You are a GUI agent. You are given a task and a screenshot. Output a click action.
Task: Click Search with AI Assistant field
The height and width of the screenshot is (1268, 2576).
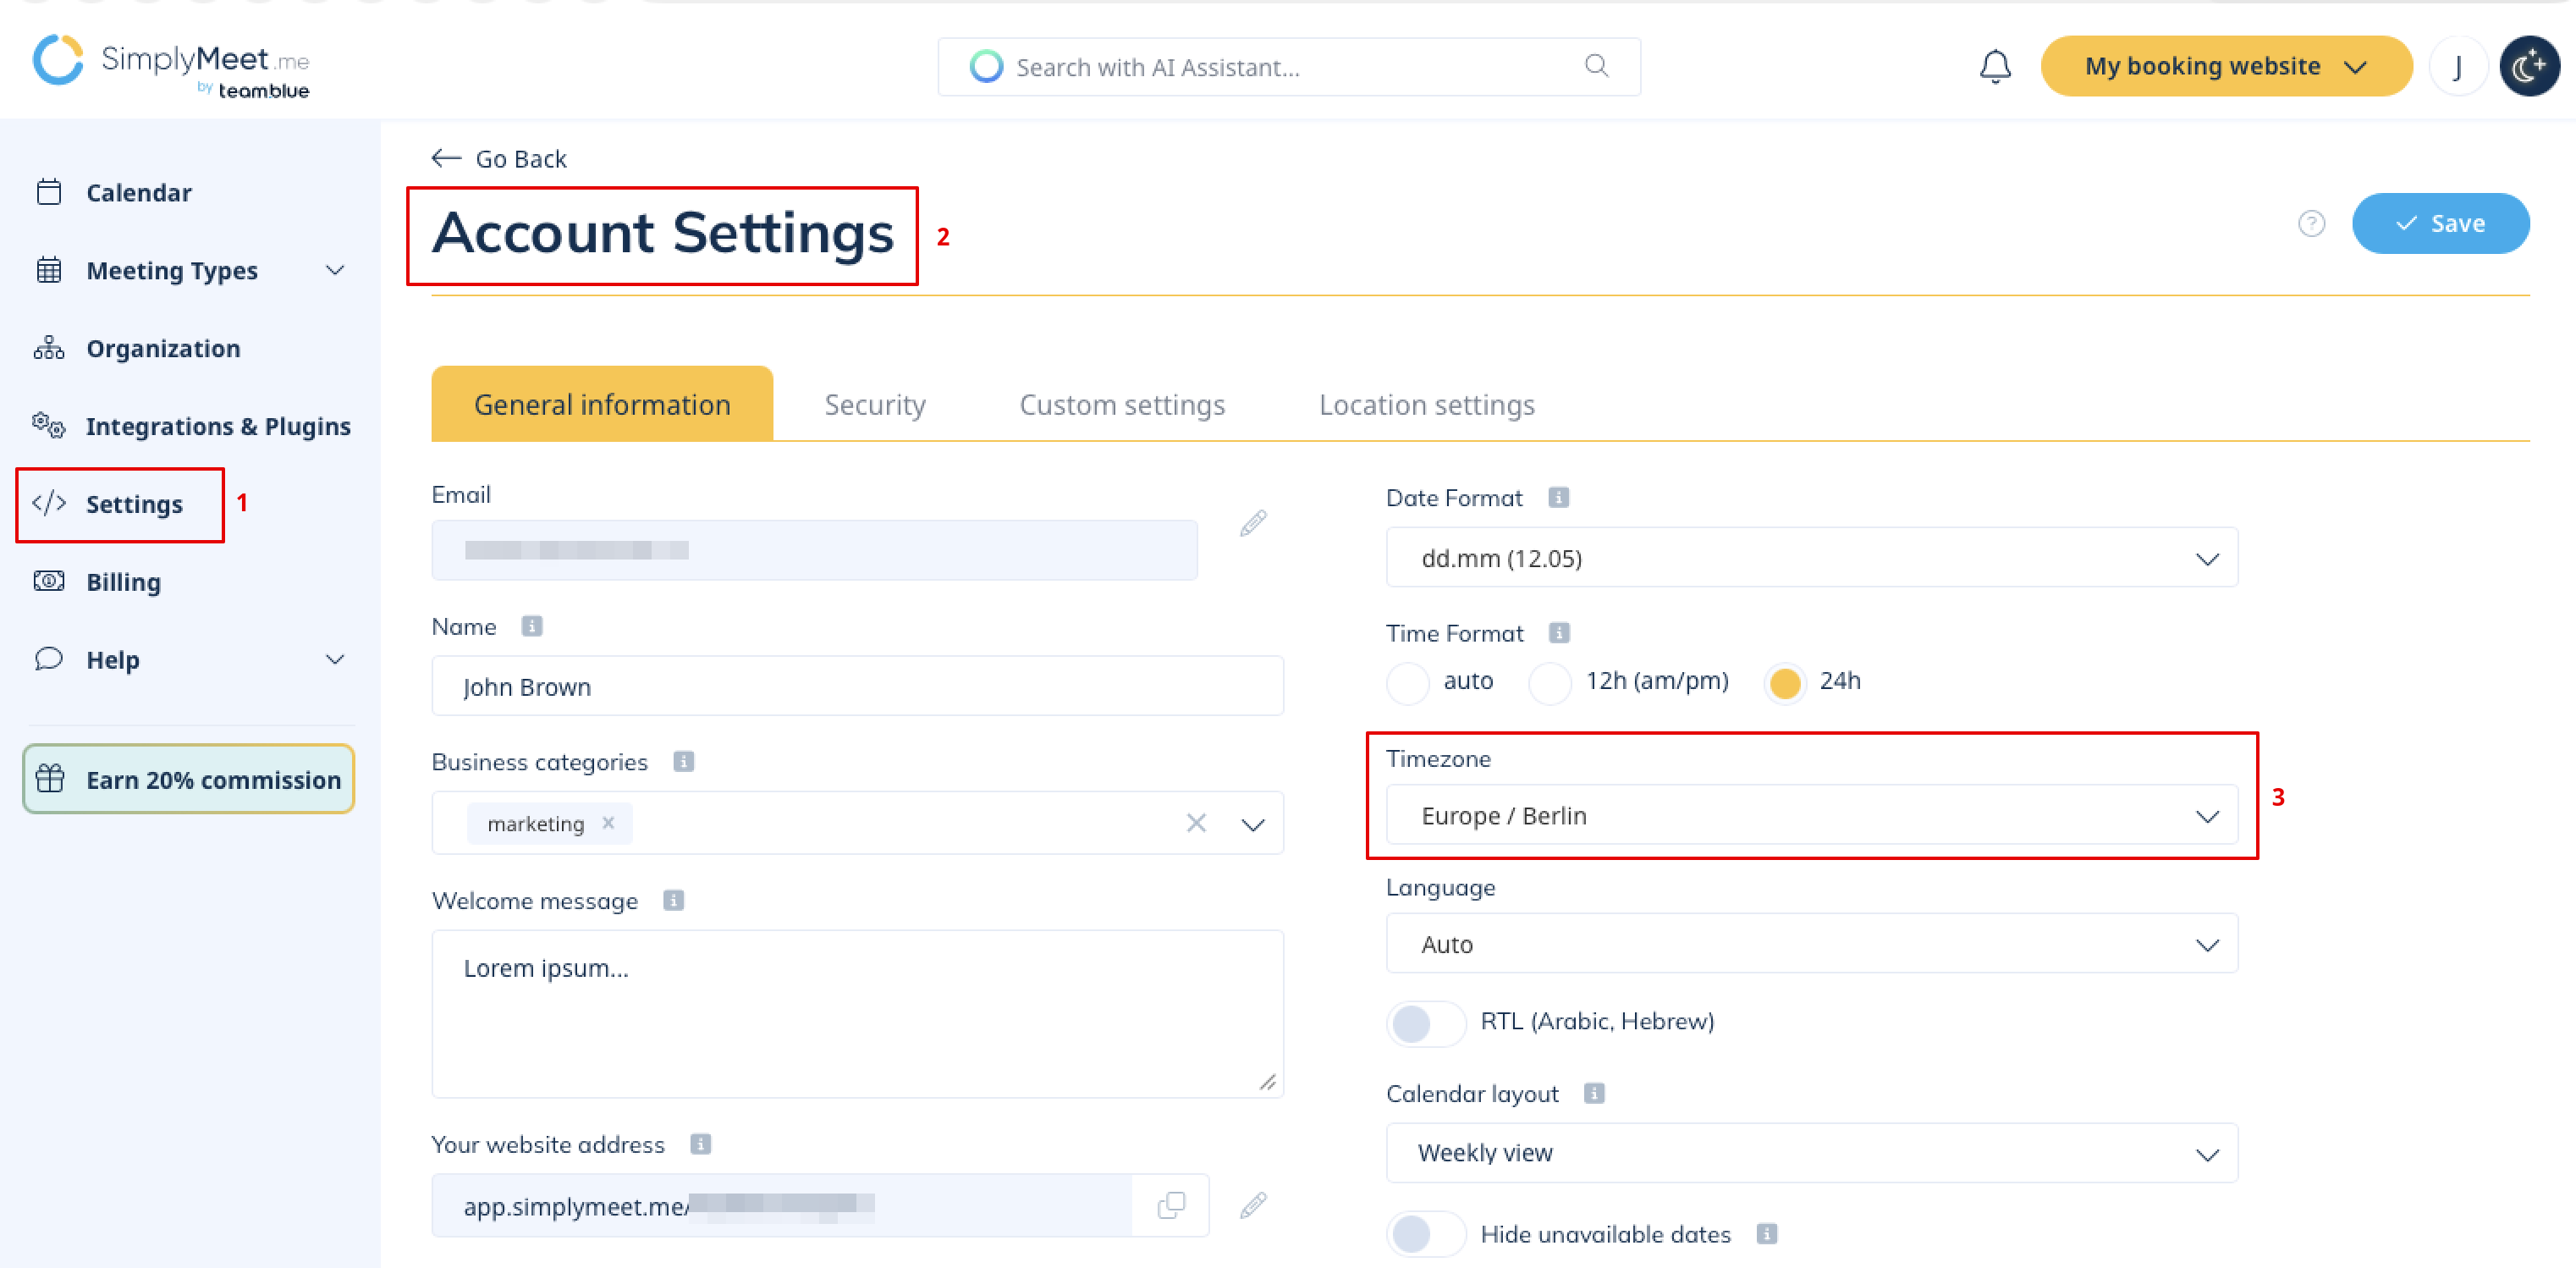click(x=1288, y=66)
